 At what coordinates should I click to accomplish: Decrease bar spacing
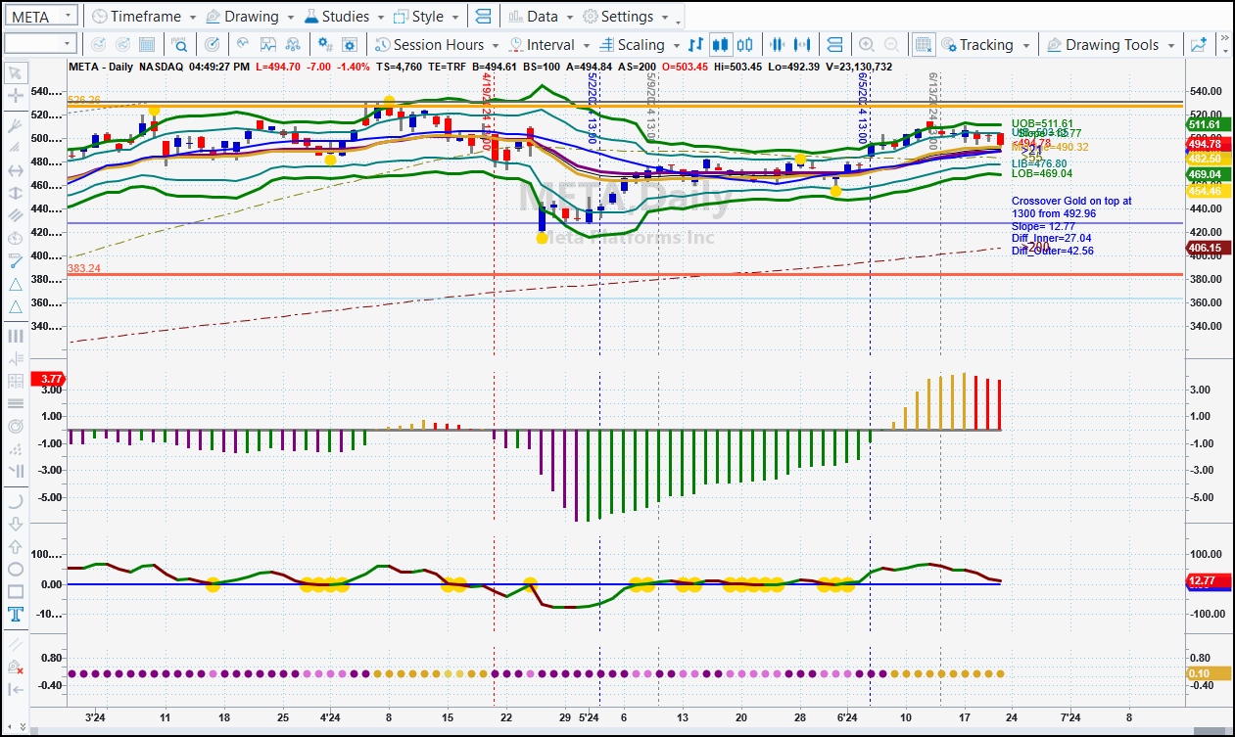tap(779, 44)
